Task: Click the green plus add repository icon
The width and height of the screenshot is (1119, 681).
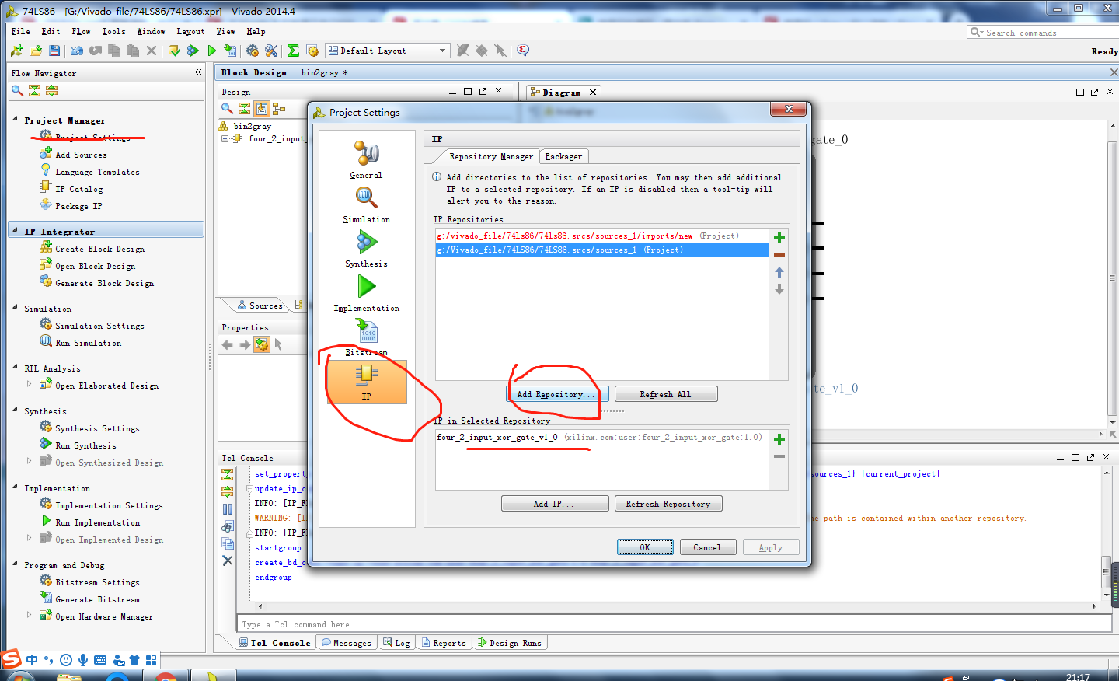Action: pyautogui.click(x=779, y=238)
